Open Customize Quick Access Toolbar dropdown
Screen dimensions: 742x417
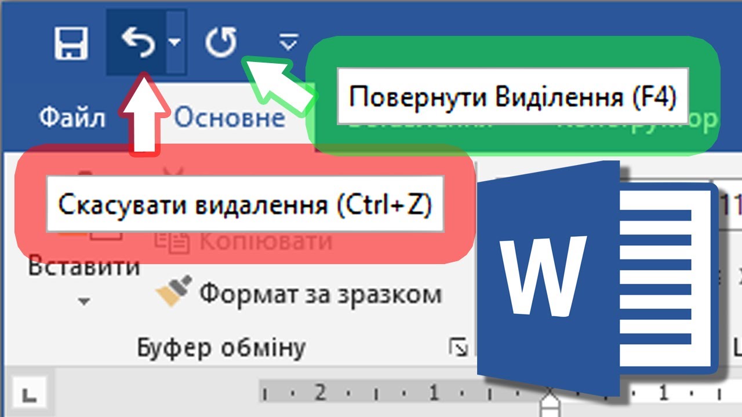[288, 42]
